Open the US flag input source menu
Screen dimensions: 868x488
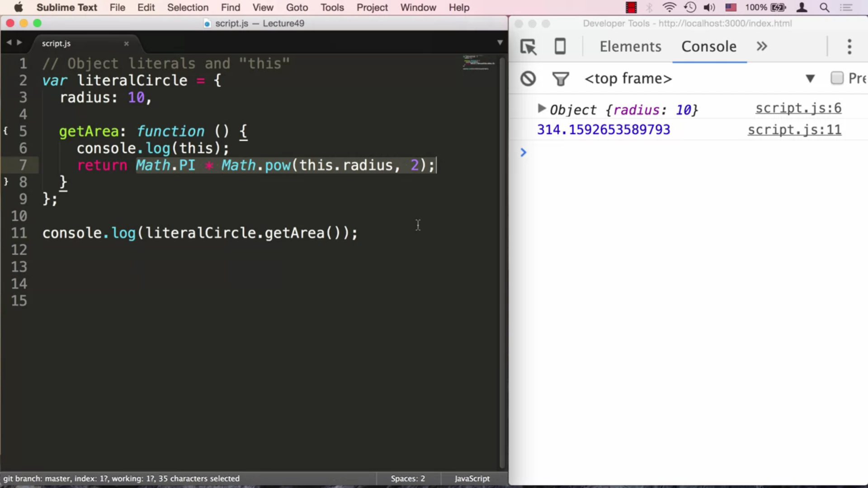click(731, 7)
